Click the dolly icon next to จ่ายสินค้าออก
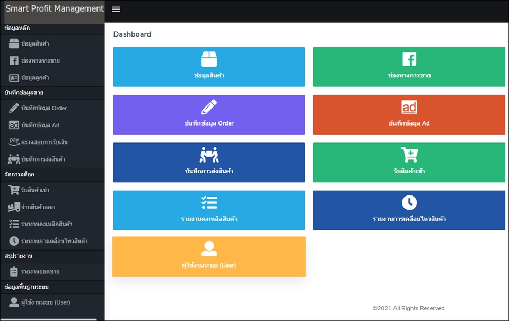The height and width of the screenshot is (321, 509). pyautogui.click(x=14, y=207)
